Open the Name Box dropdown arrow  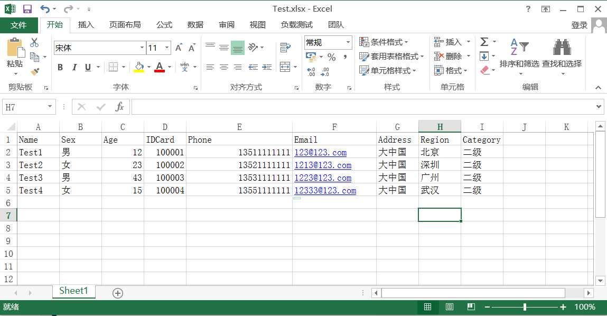point(50,107)
